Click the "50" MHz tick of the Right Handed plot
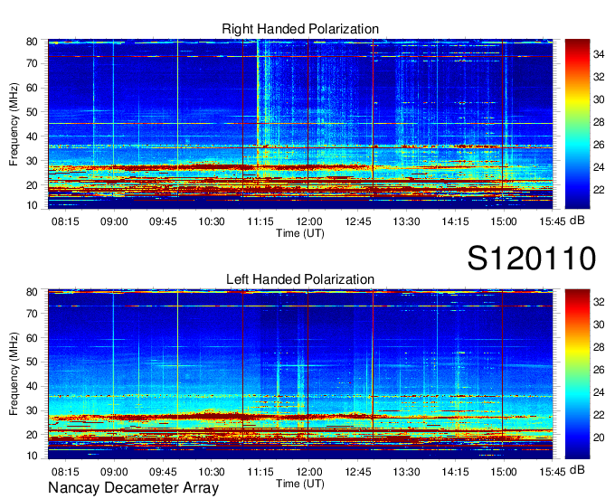The image size is (615, 499). pos(32,112)
